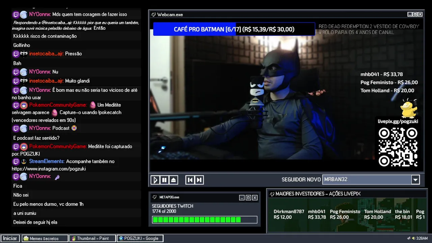Skip to previous track in Webcam player
The image size is (432, 243).
(190, 180)
